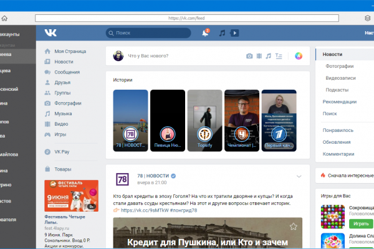The height and width of the screenshot is (249, 374).
Task: Attach audio with the note icon in post box
Action: [x=269, y=56]
